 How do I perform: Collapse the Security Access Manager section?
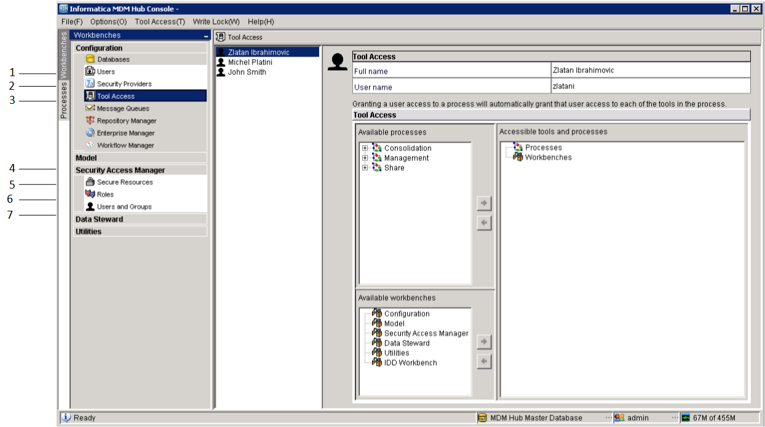pyautogui.click(x=140, y=170)
